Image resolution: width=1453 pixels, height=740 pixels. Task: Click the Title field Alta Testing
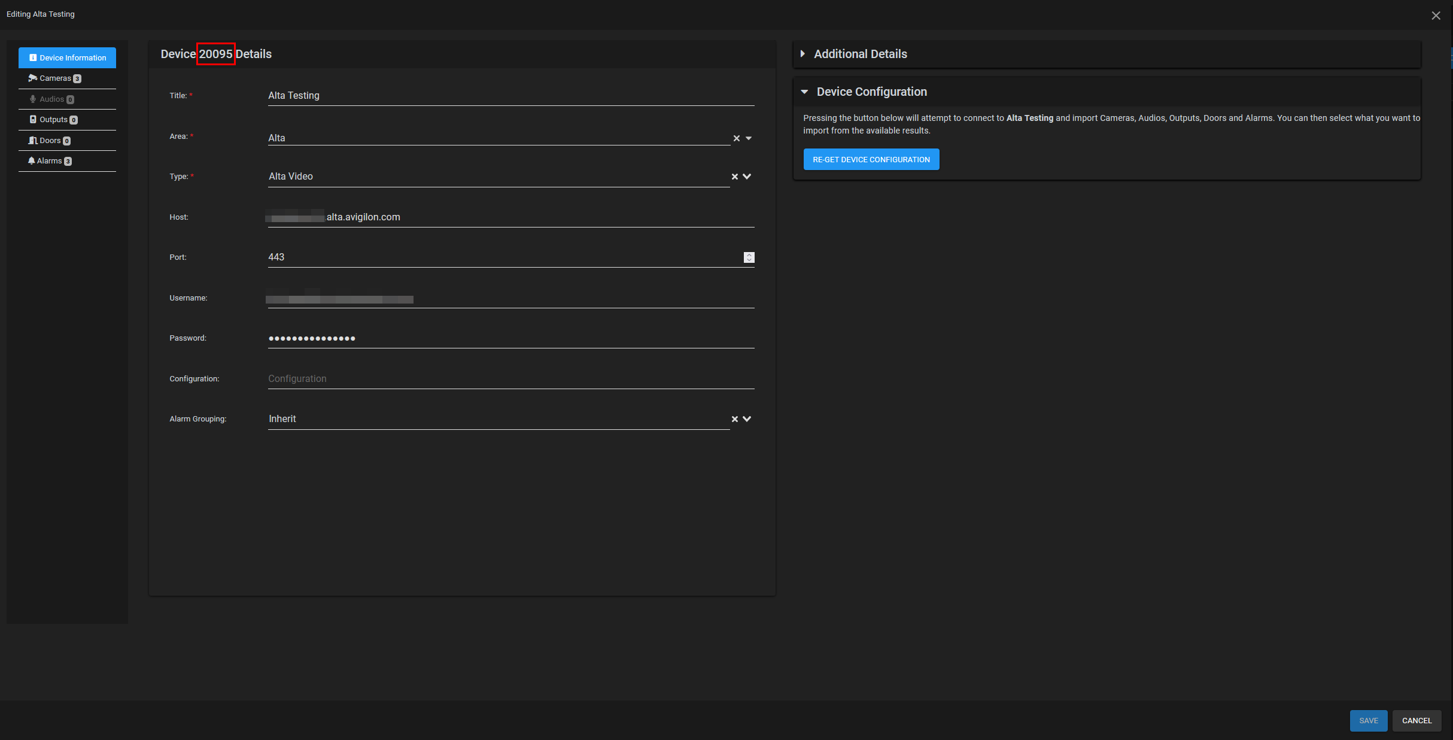(511, 96)
